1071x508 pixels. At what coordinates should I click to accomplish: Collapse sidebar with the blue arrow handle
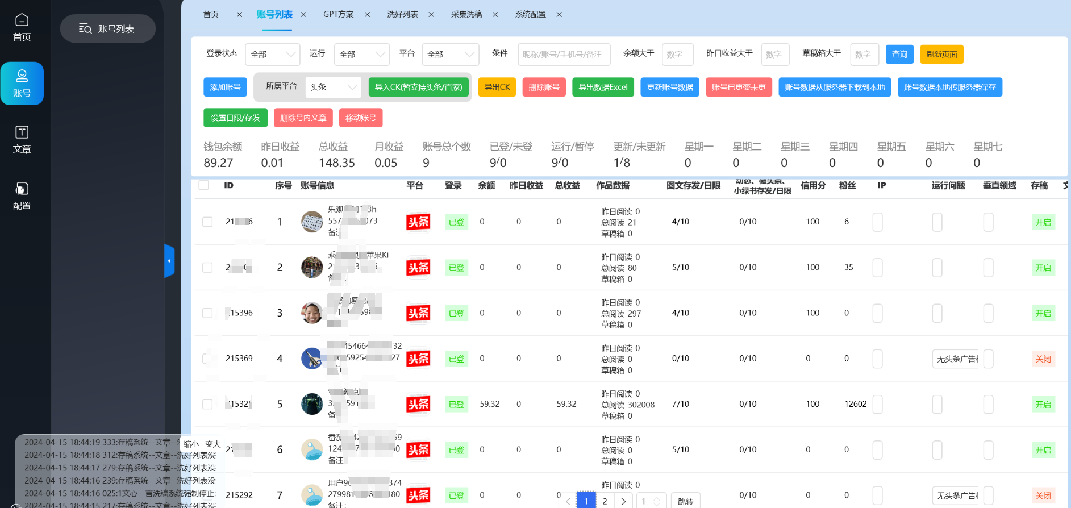pos(169,261)
